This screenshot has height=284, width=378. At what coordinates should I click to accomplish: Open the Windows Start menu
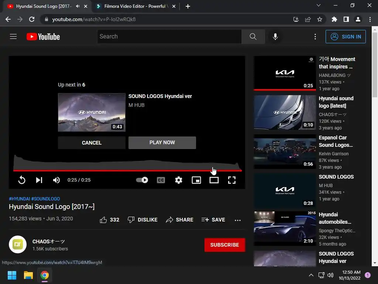pyautogui.click(x=12, y=275)
